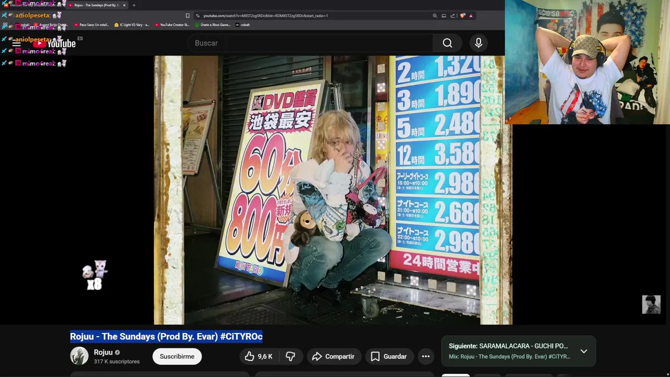Like the video with thumbs up

pyautogui.click(x=259, y=357)
